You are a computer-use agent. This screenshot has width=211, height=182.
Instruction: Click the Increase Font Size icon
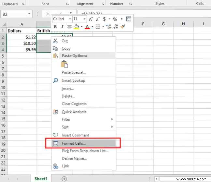click(91, 19)
